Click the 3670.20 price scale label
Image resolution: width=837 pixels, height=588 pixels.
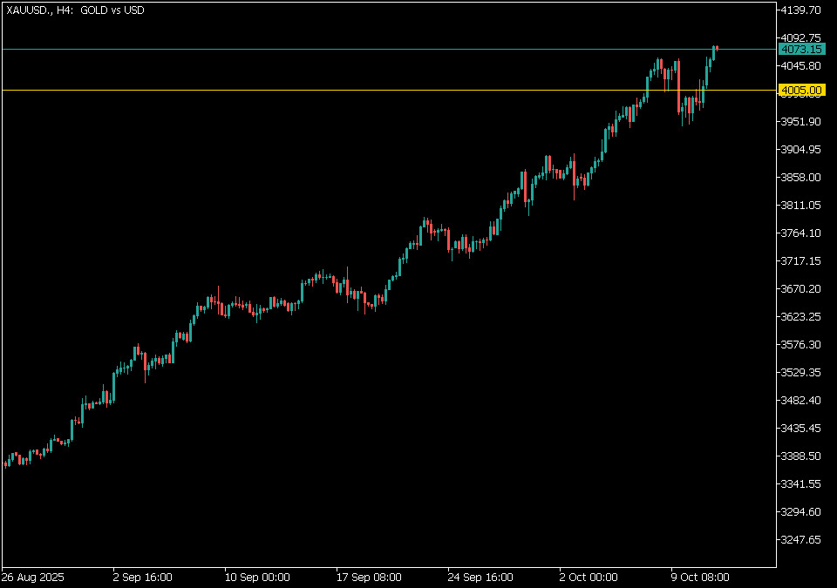point(802,289)
